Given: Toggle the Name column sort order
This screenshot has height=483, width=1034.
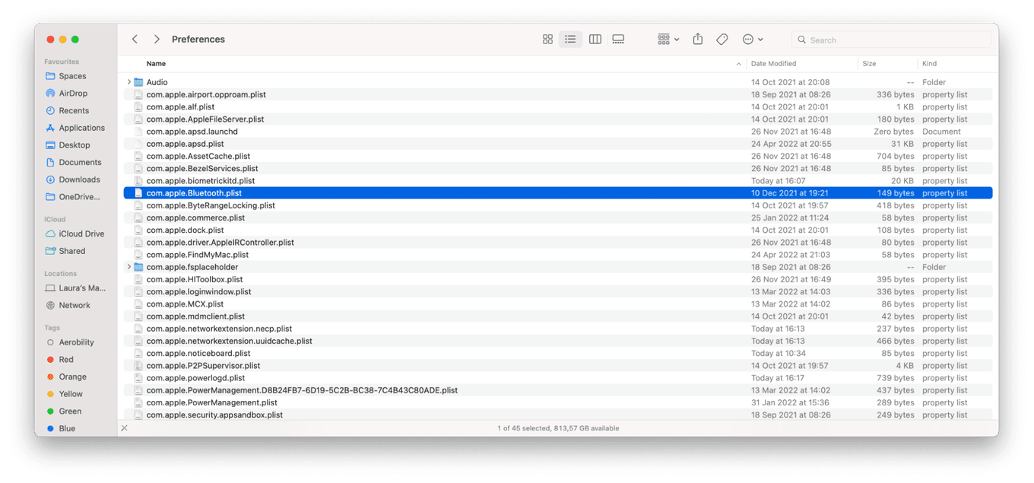Looking at the screenshot, I should click(x=156, y=64).
